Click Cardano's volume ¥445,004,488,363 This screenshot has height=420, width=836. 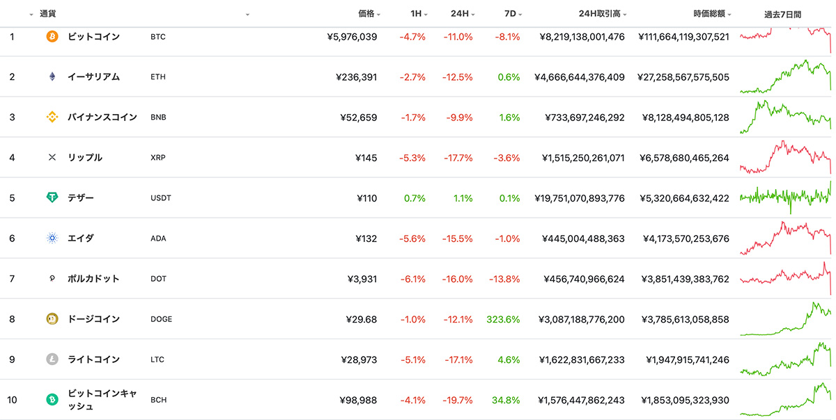(x=584, y=238)
